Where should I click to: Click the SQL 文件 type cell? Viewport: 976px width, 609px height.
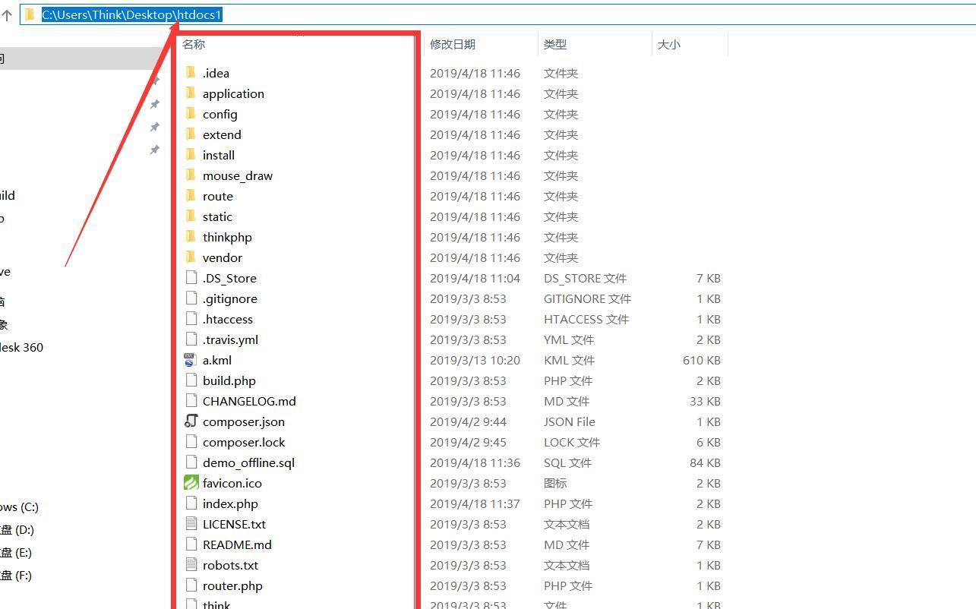[567, 462]
